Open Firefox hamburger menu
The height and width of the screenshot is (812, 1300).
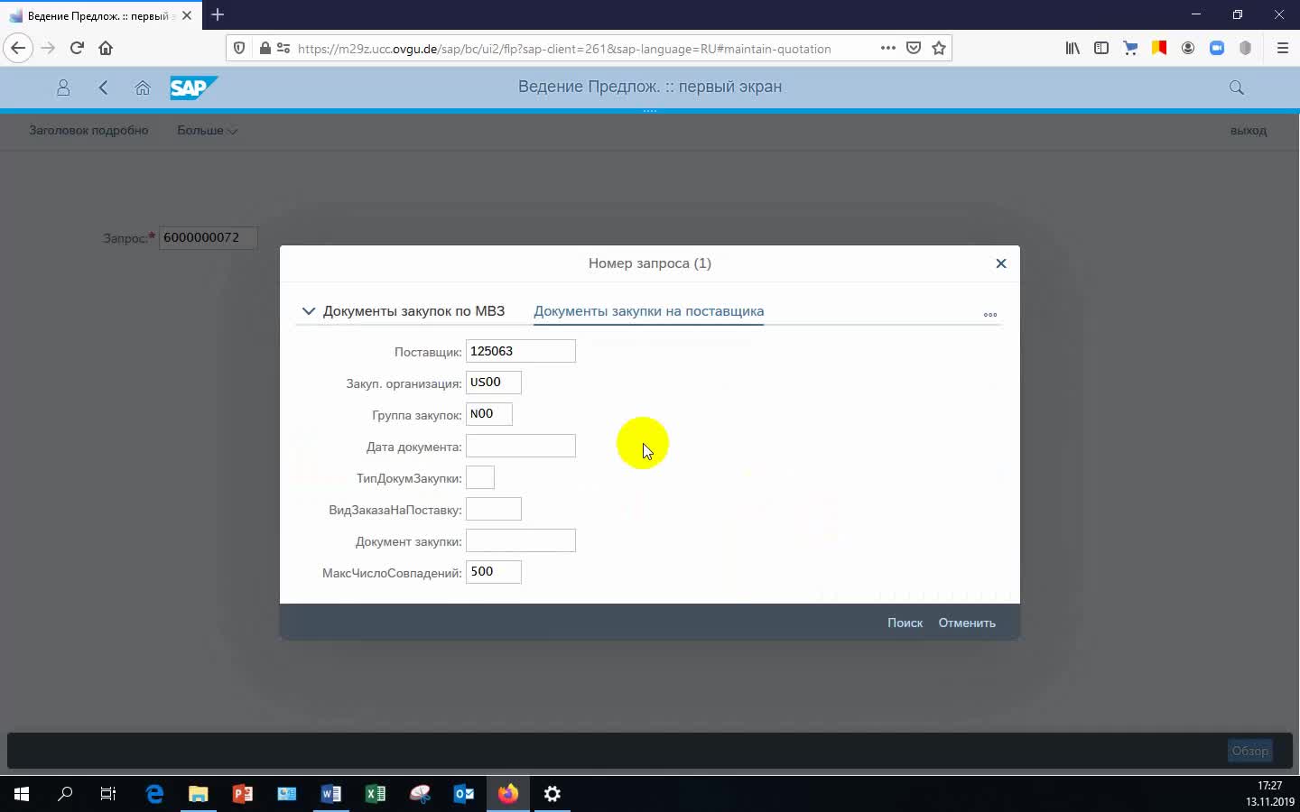pyautogui.click(x=1283, y=48)
